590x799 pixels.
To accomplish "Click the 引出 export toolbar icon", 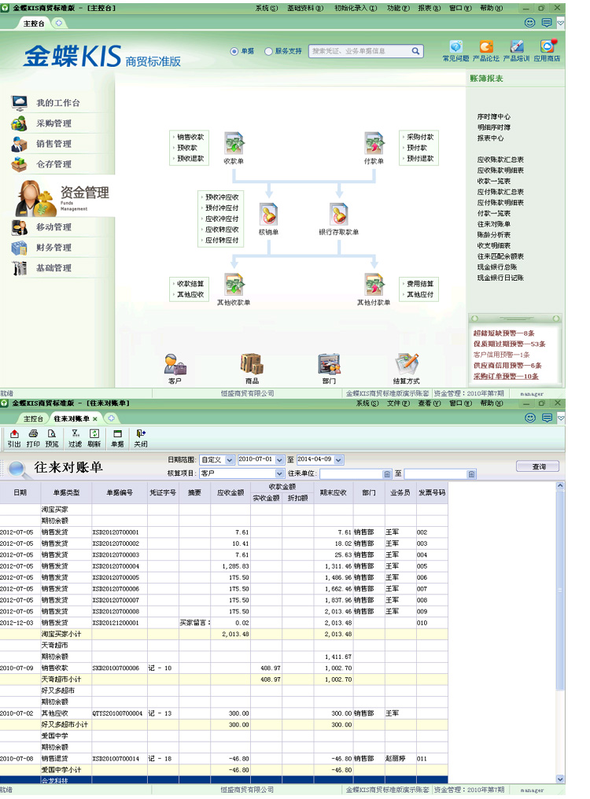I will click(14, 438).
